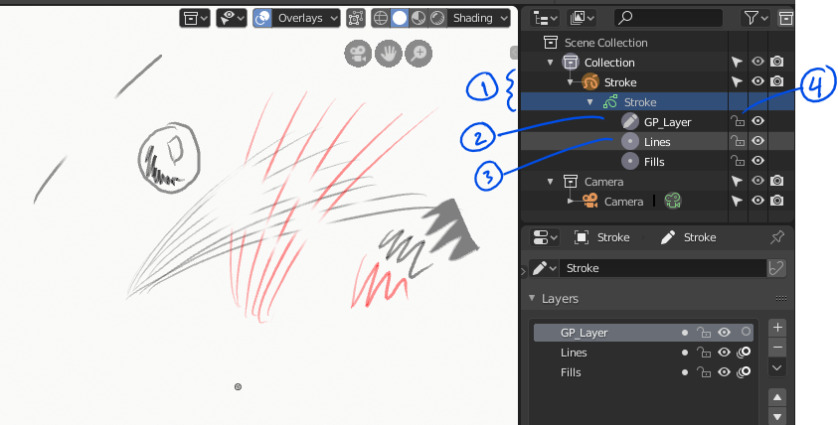Toggle Stroke object selectability arrow
Image resolution: width=838 pixels, height=425 pixels.
737,81
